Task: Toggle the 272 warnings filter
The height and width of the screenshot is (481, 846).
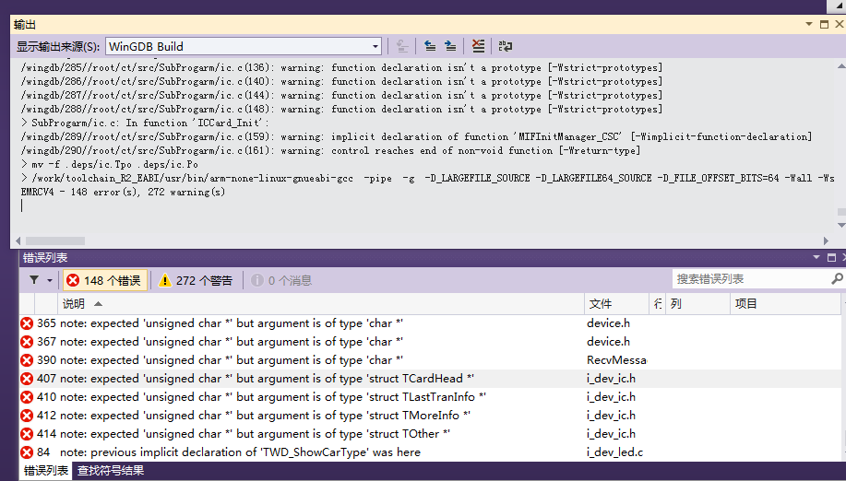Action: [196, 281]
